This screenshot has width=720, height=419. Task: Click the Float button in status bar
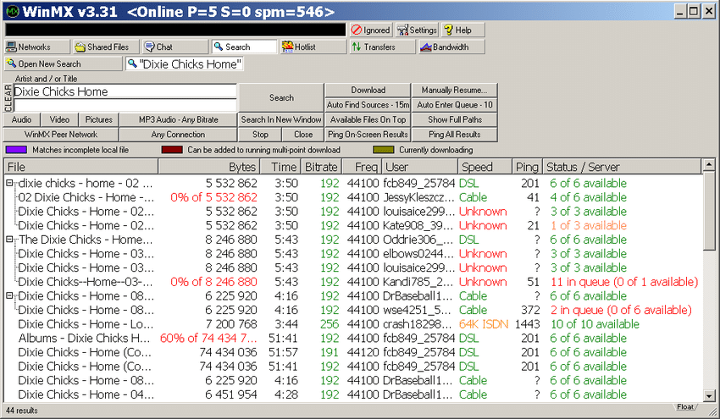684,407
